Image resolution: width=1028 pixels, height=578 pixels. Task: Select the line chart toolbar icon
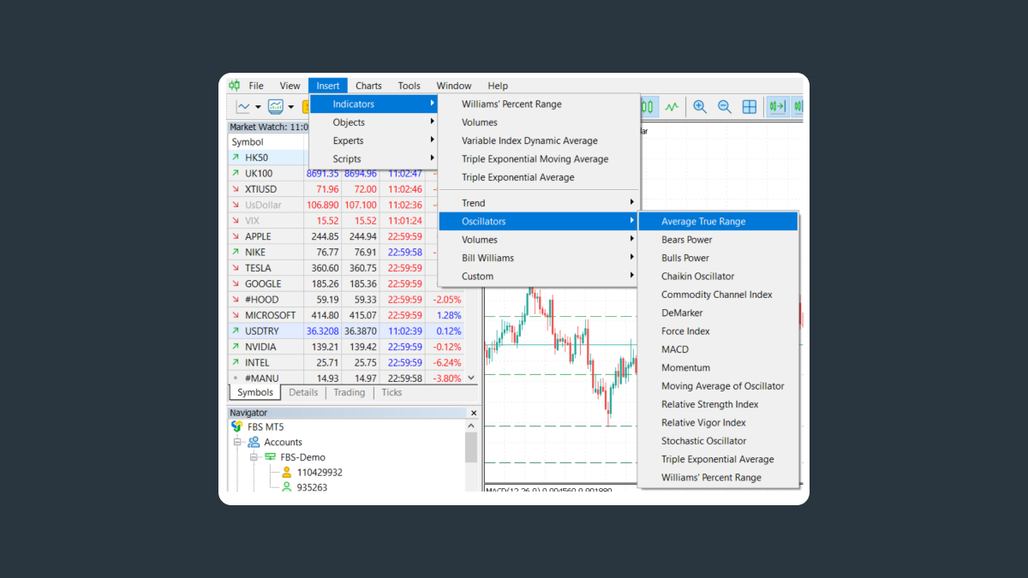243,107
